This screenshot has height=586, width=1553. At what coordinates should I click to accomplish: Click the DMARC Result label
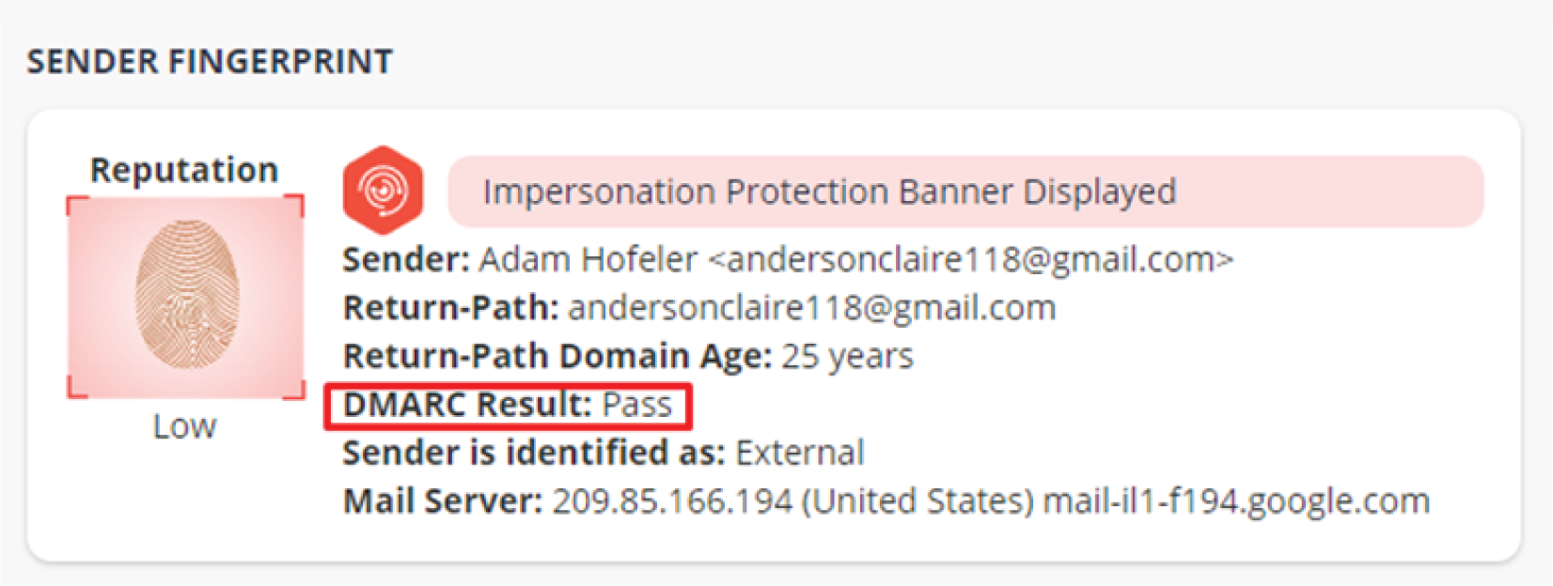point(466,405)
